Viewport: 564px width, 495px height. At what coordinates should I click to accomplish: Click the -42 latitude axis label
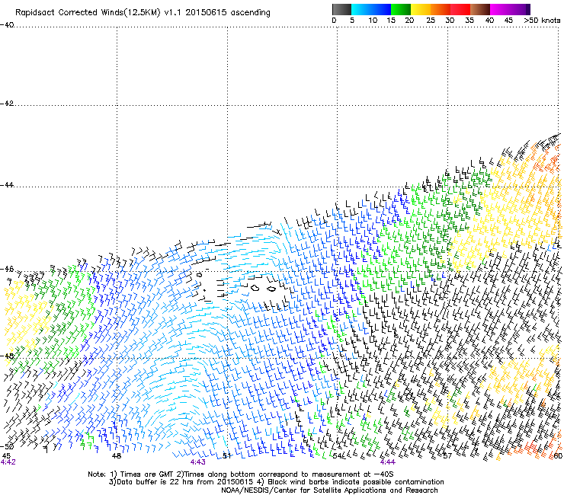pos(7,103)
